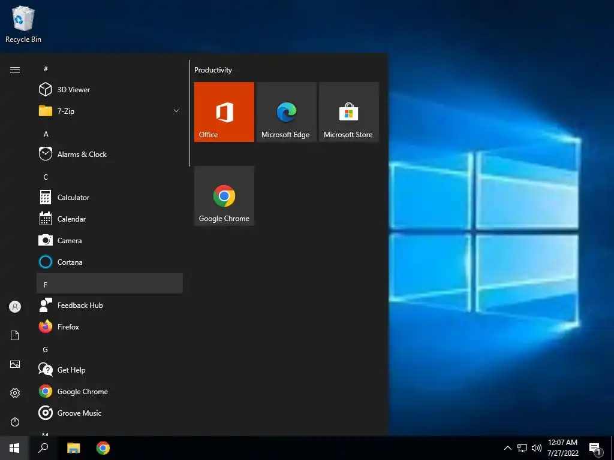Open the Action Center notifications icon

pyautogui.click(x=595, y=448)
